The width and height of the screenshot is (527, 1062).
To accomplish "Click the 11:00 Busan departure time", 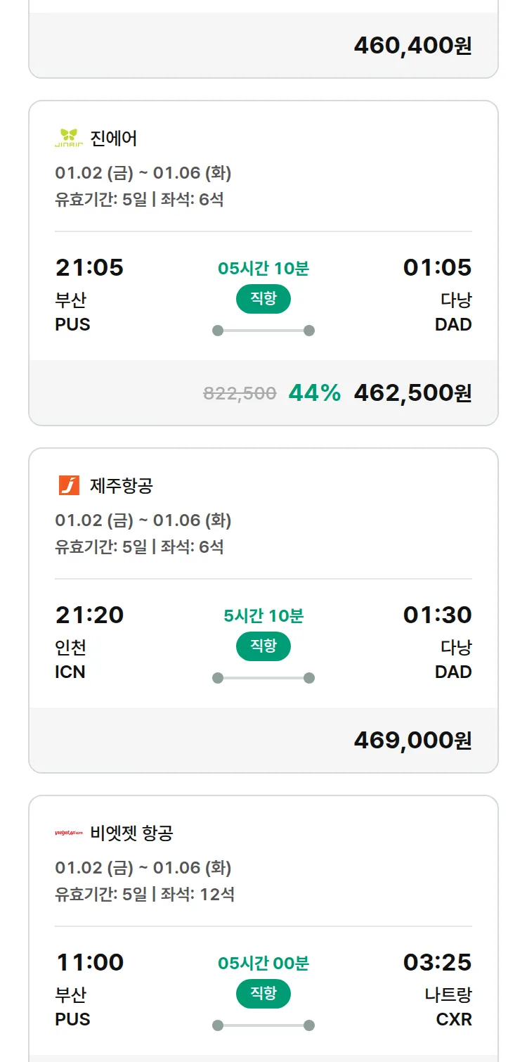I will click(x=89, y=963).
